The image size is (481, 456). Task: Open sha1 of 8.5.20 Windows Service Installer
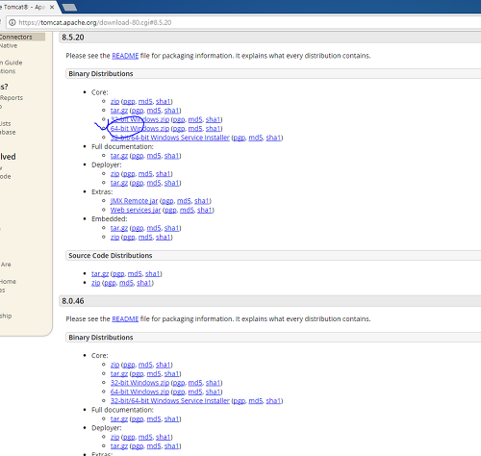pyautogui.click(x=273, y=138)
